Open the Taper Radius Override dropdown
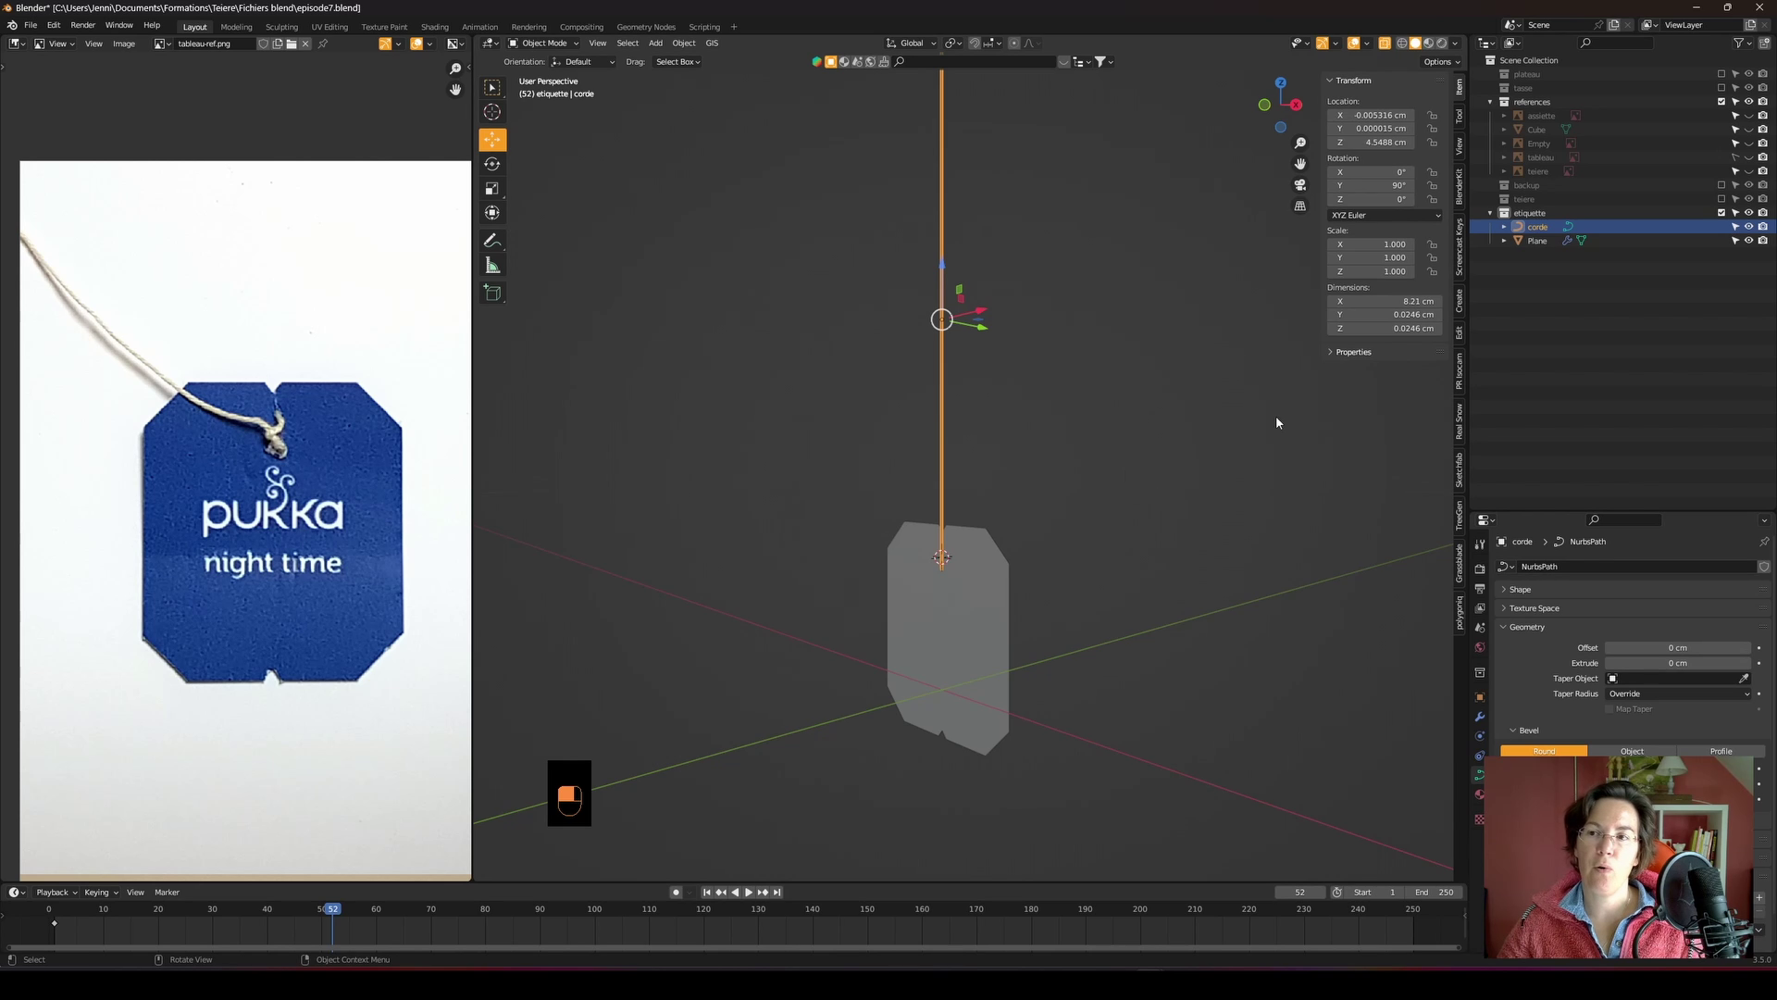This screenshot has height=1000, width=1777. tap(1678, 694)
